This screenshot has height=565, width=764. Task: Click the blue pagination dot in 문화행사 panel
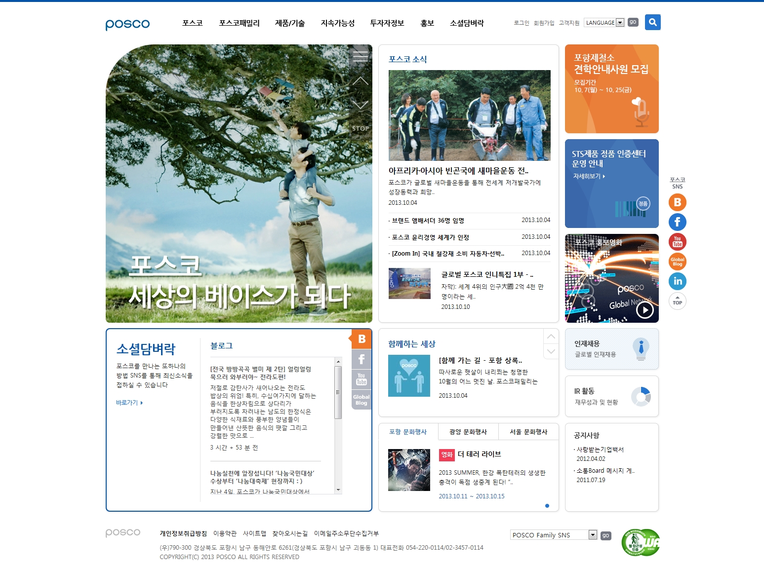[547, 506]
